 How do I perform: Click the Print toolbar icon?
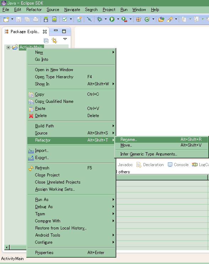click(36, 19)
